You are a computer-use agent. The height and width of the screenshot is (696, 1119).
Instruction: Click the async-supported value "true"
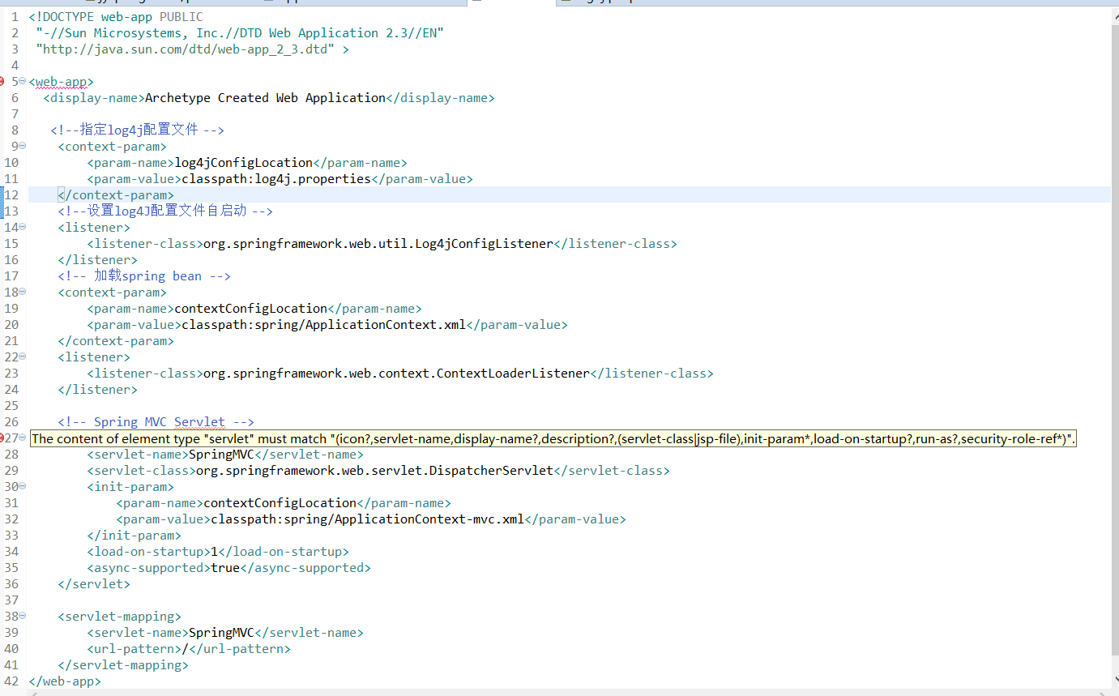pyautogui.click(x=225, y=568)
